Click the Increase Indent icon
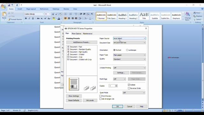 click(84, 14)
